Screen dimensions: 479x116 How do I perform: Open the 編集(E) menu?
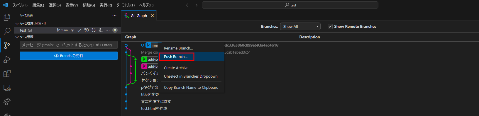pos(38,5)
